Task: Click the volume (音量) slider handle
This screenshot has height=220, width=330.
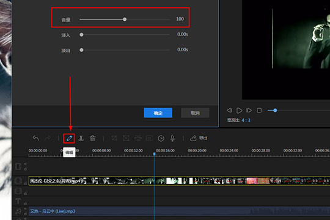Action: pyautogui.click(x=125, y=20)
